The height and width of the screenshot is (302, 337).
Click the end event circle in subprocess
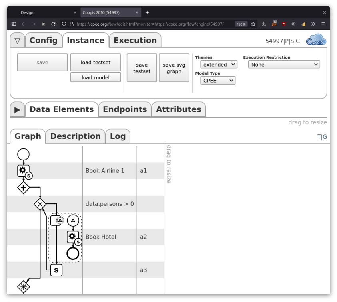73,253
